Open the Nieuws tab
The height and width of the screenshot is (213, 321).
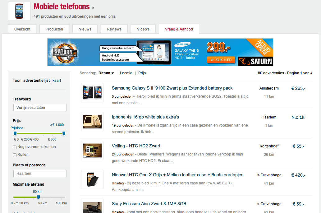[85, 29]
